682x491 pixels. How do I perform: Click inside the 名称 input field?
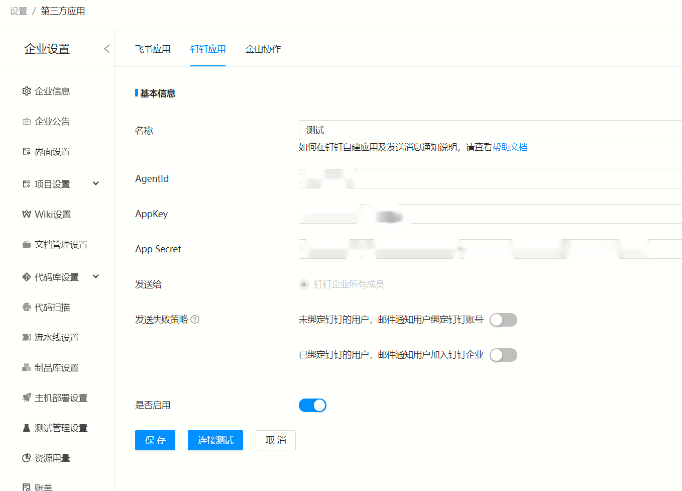402,130
